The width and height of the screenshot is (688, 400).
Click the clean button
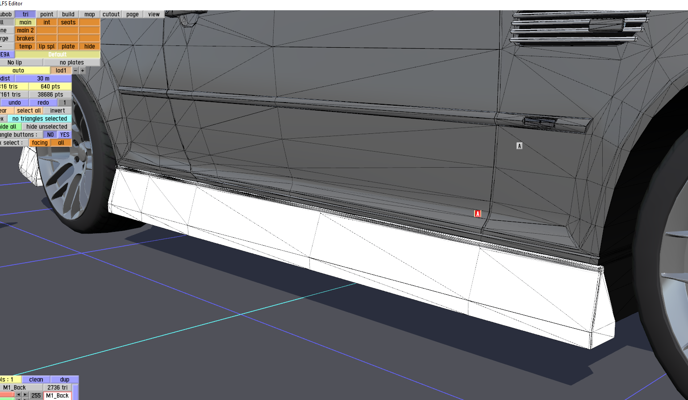click(x=36, y=379)
